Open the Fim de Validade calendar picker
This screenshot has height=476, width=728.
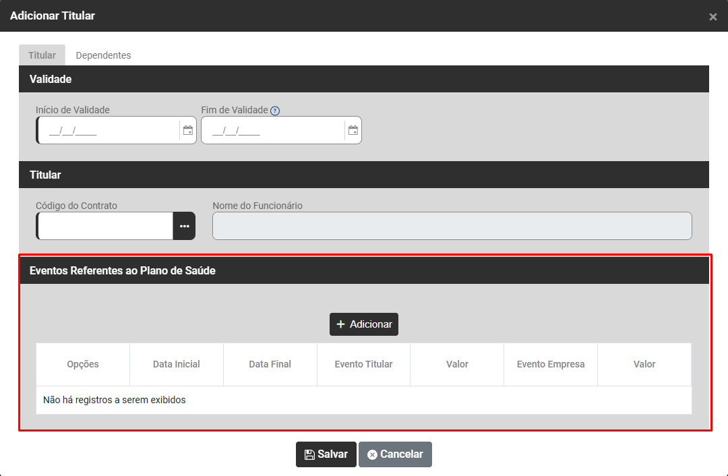353,130
